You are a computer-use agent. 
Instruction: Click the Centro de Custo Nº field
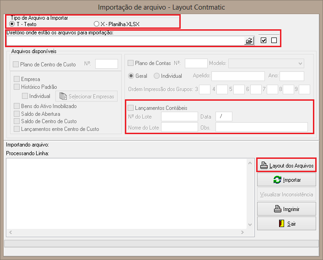[x=107, y=64]
